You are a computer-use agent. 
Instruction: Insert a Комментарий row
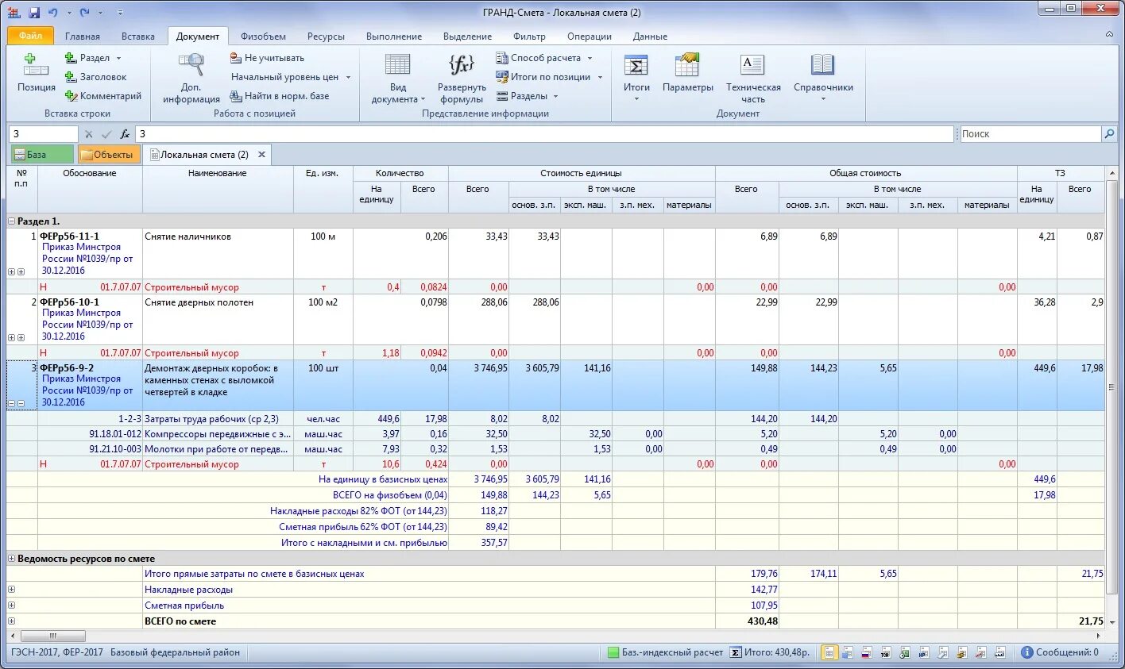102,96
